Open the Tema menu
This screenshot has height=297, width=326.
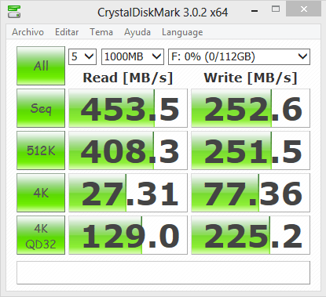click(x=101, y=32)
